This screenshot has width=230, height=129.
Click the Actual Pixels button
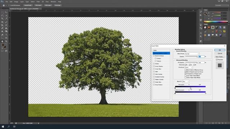(28, 5)
